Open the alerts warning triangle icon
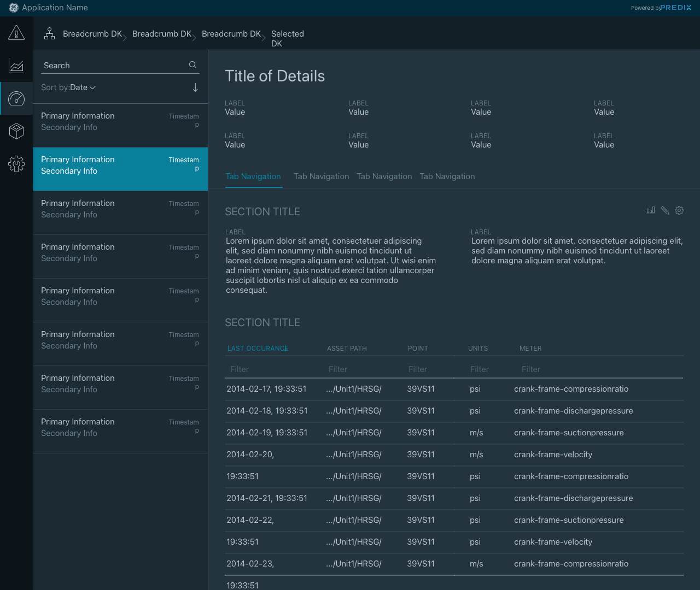 click(16, 33)
